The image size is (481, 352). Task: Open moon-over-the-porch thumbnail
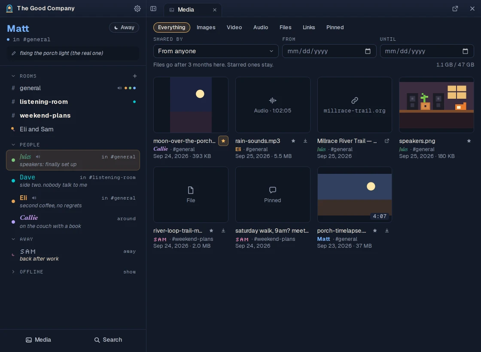pos(191,105)
